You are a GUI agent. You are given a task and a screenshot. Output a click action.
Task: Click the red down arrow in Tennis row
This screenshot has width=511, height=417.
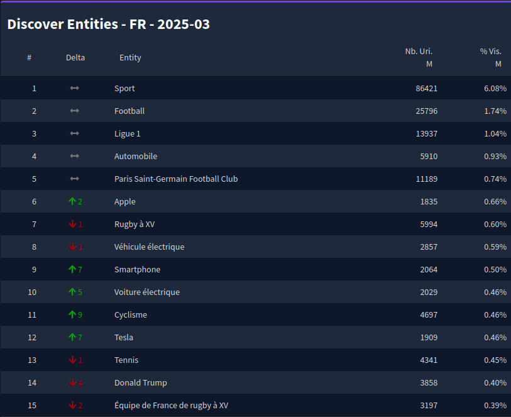click(72, 360)
